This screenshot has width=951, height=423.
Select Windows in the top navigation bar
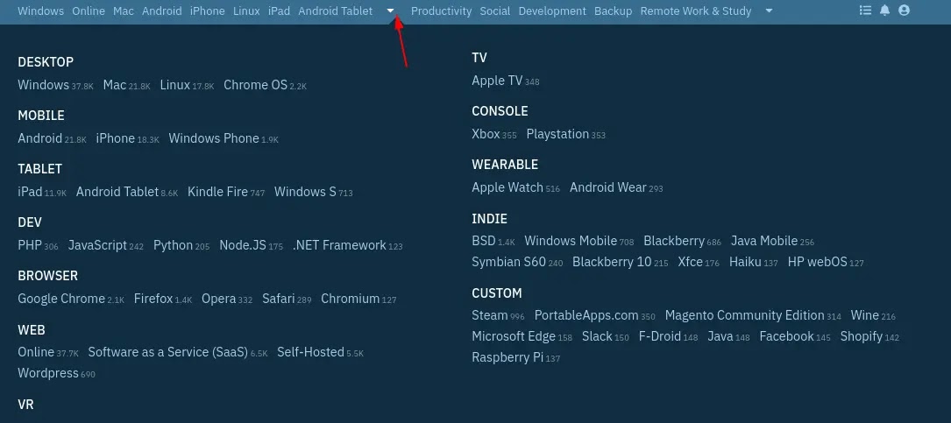[x=40, y=11]
